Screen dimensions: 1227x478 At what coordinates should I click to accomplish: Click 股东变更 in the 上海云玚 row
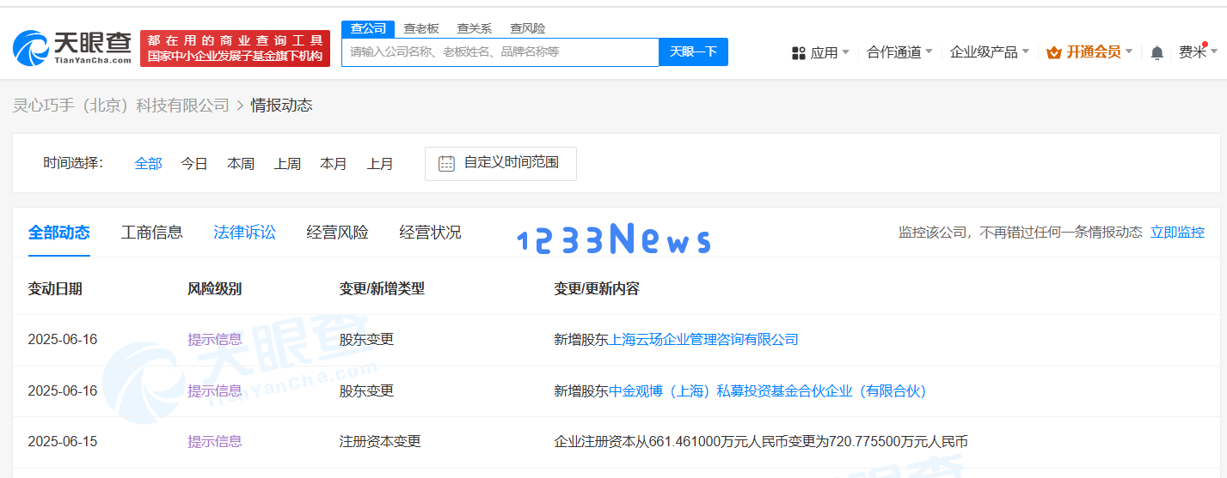pyautogui.click(x=366, y=339)
